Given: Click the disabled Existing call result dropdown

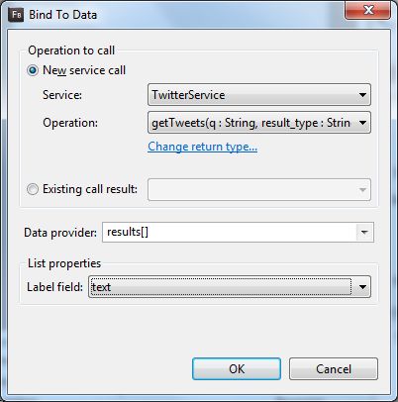Looking at the screenshot, I should pyautogui.click(x=259, y=190).
